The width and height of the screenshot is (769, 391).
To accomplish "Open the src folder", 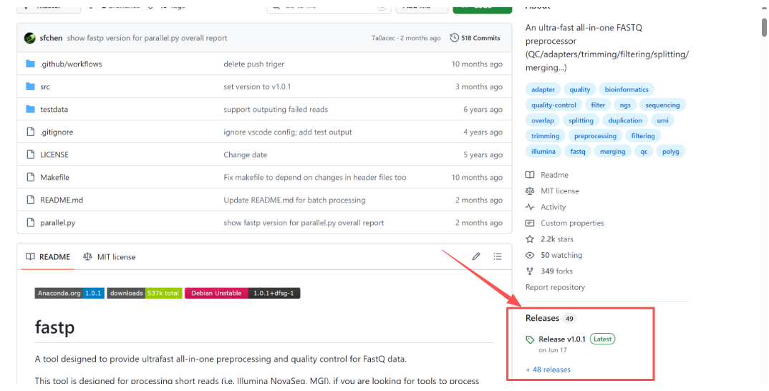I will click(45, 87).
